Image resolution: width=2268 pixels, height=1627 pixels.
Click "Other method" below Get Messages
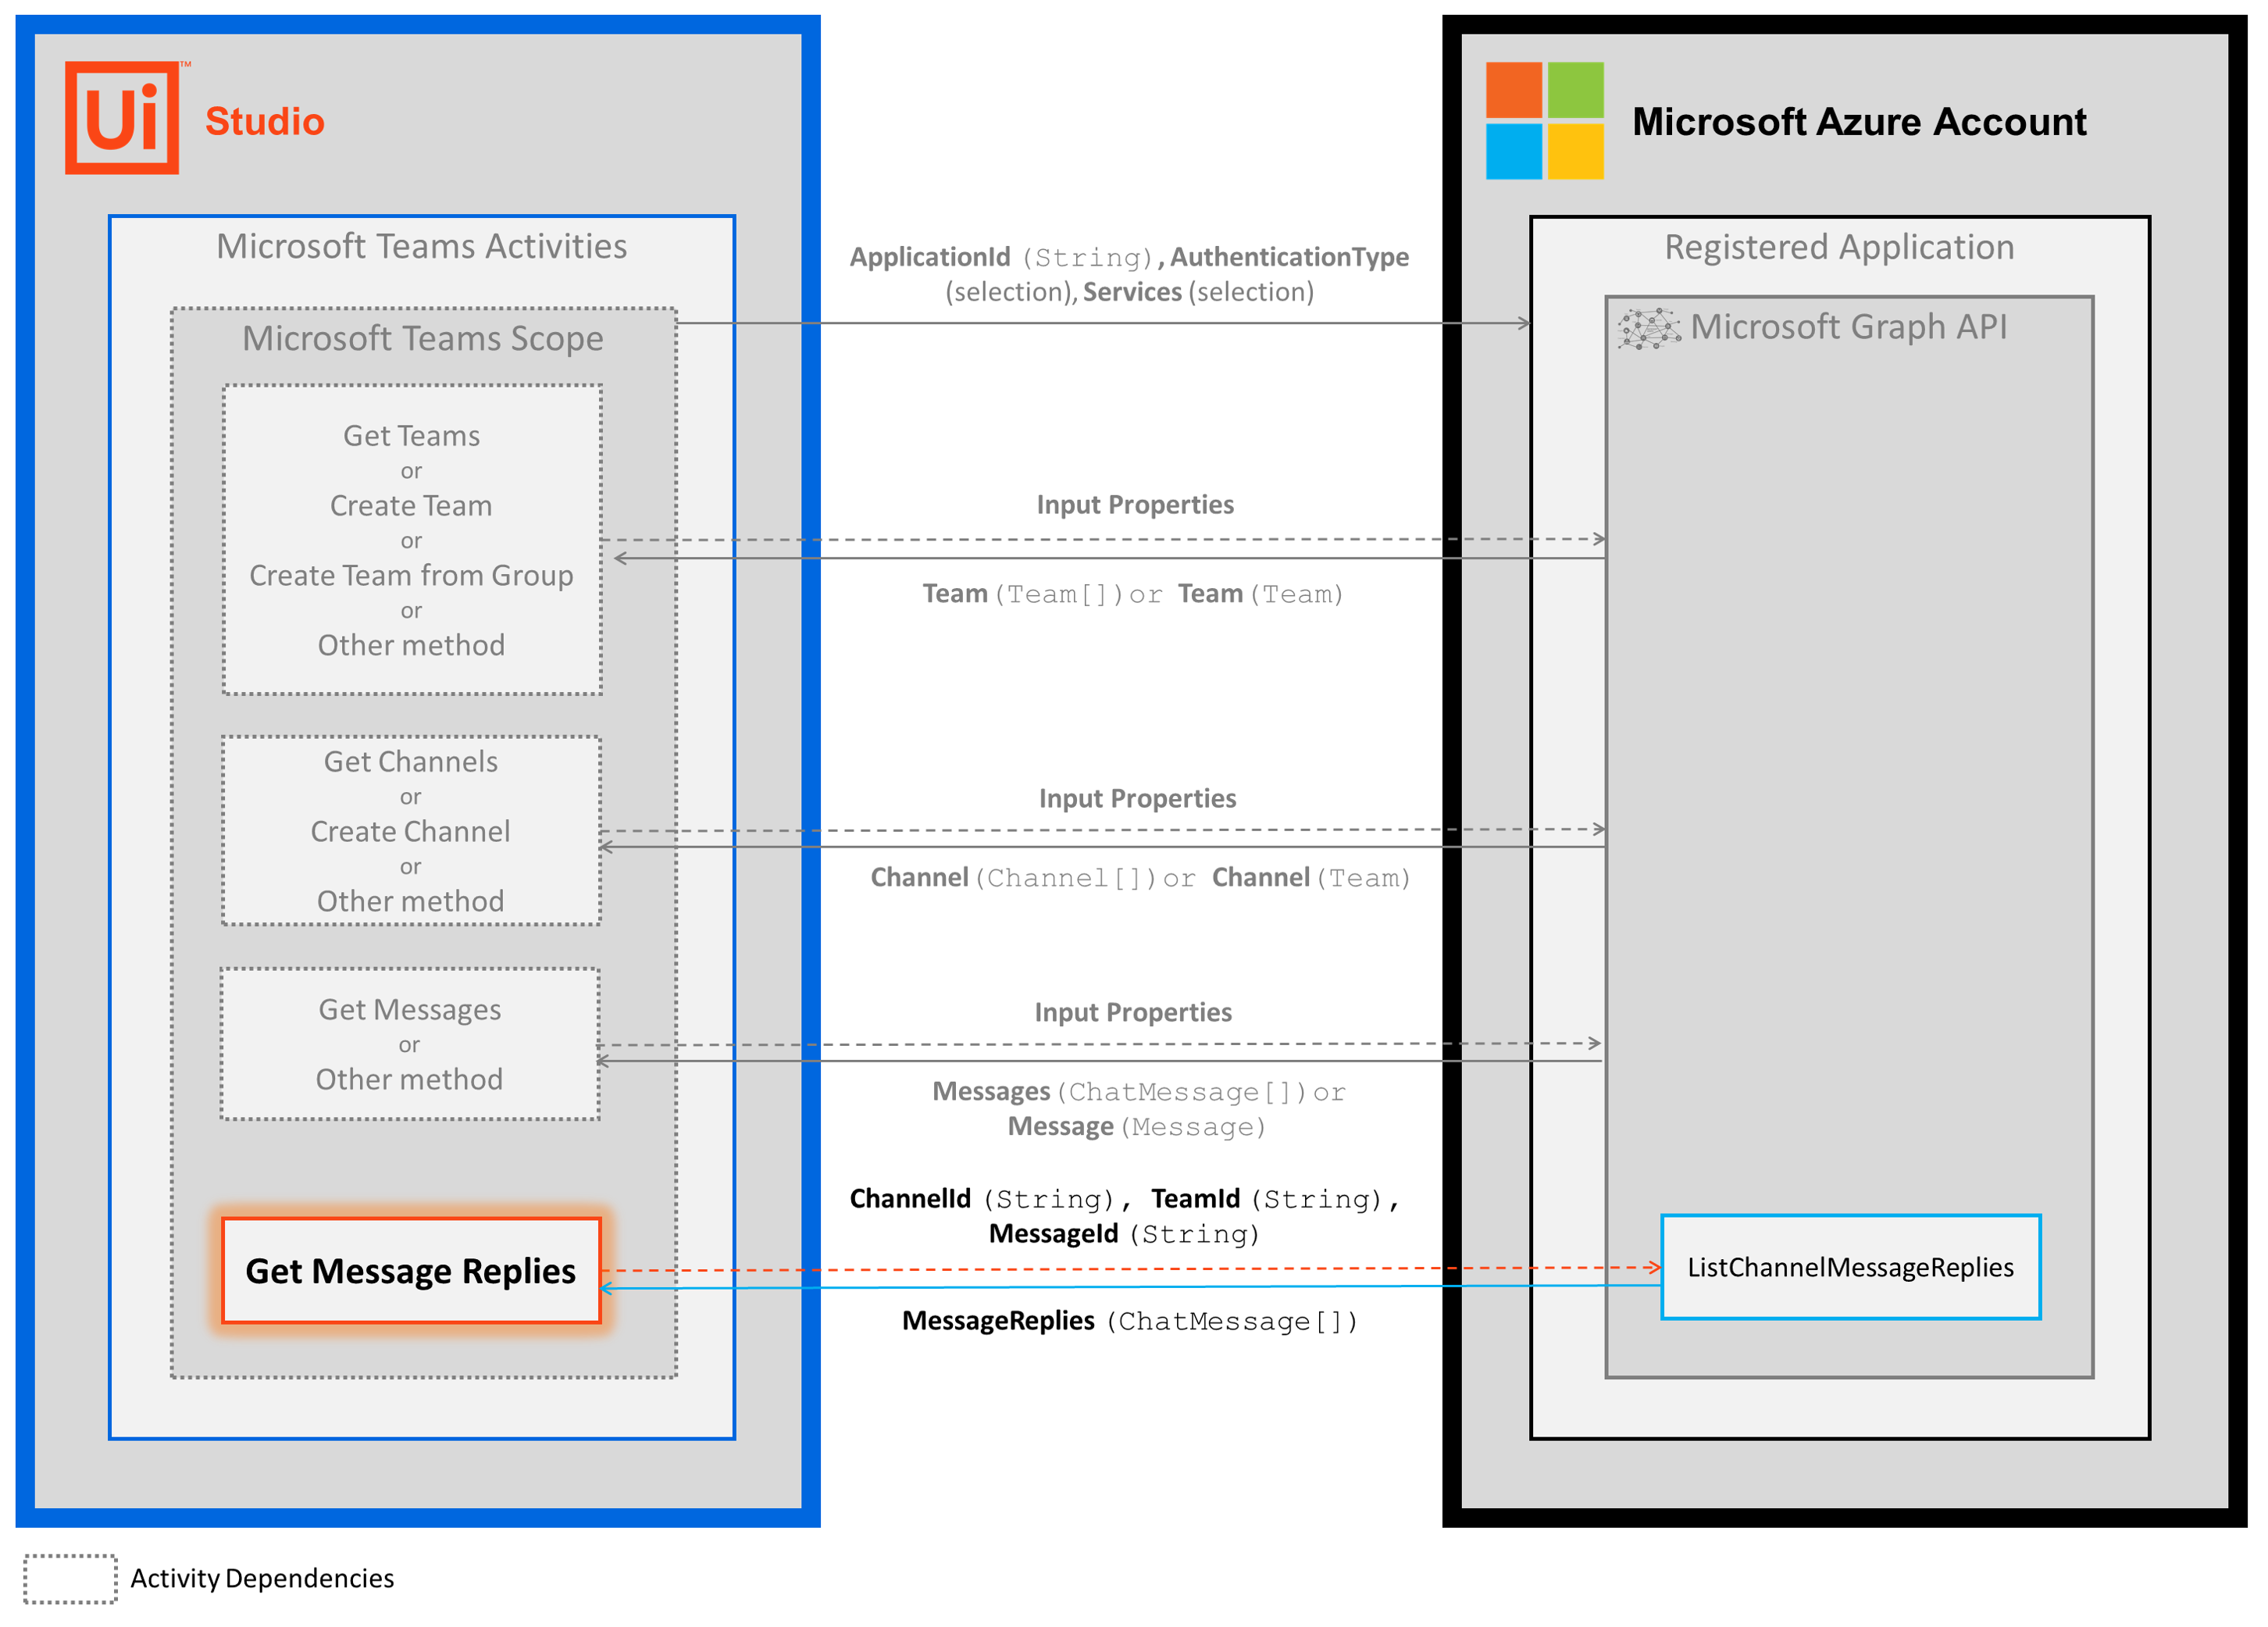coord(409,1079)
